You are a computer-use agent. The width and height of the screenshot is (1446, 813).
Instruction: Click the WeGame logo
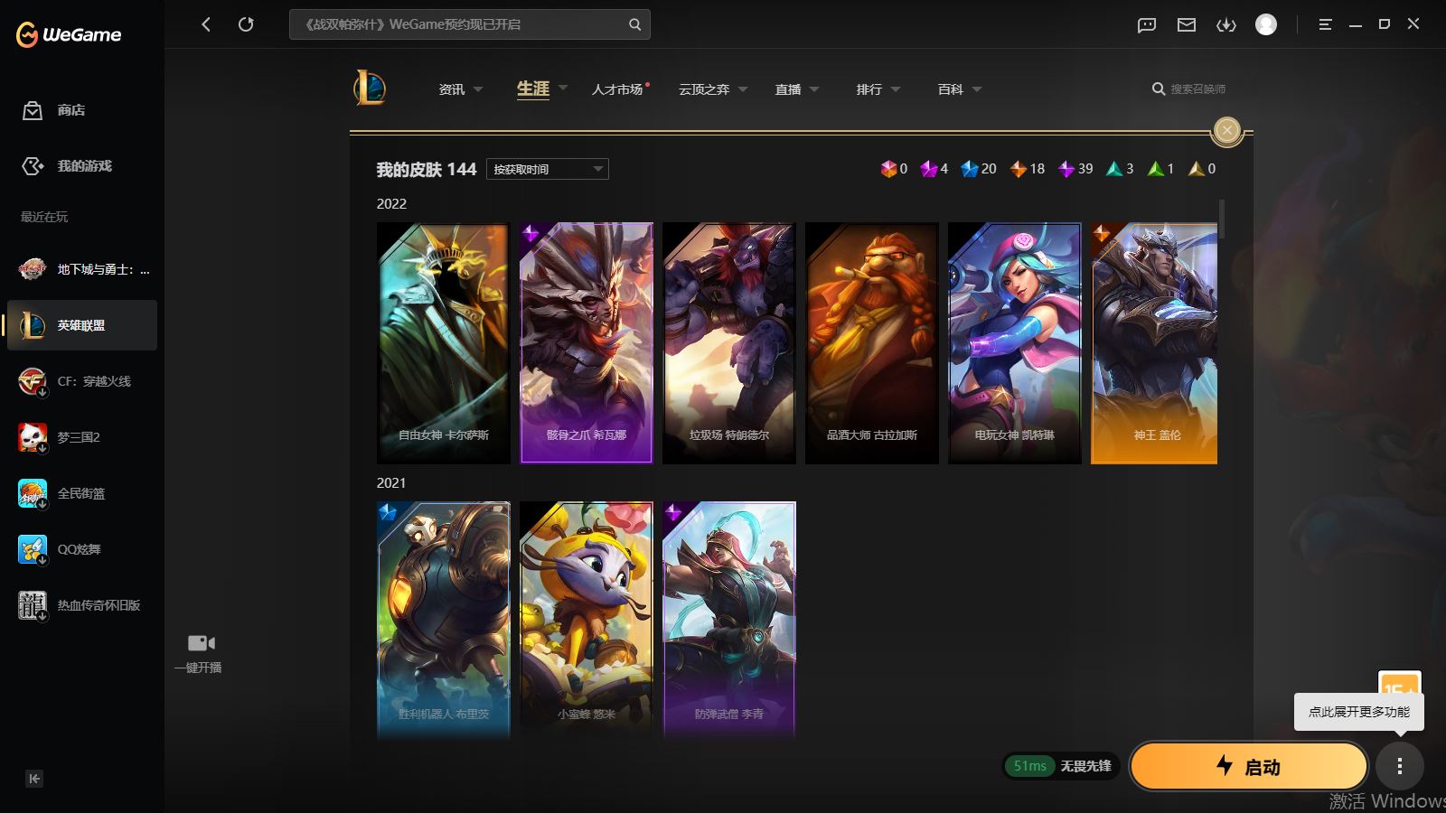tap(69, 34)
